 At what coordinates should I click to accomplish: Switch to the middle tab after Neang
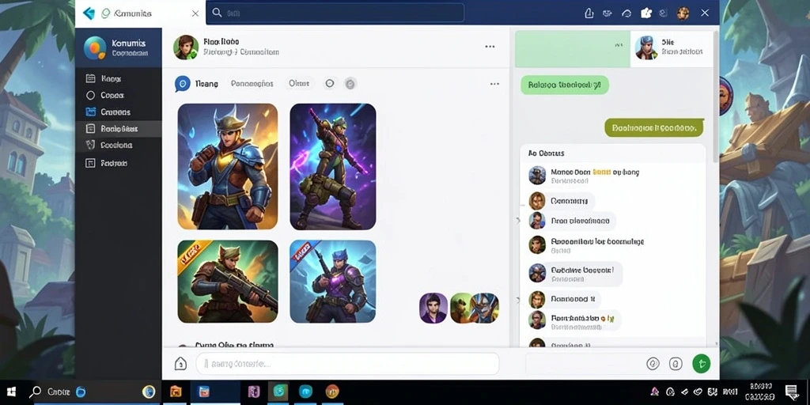252,83
